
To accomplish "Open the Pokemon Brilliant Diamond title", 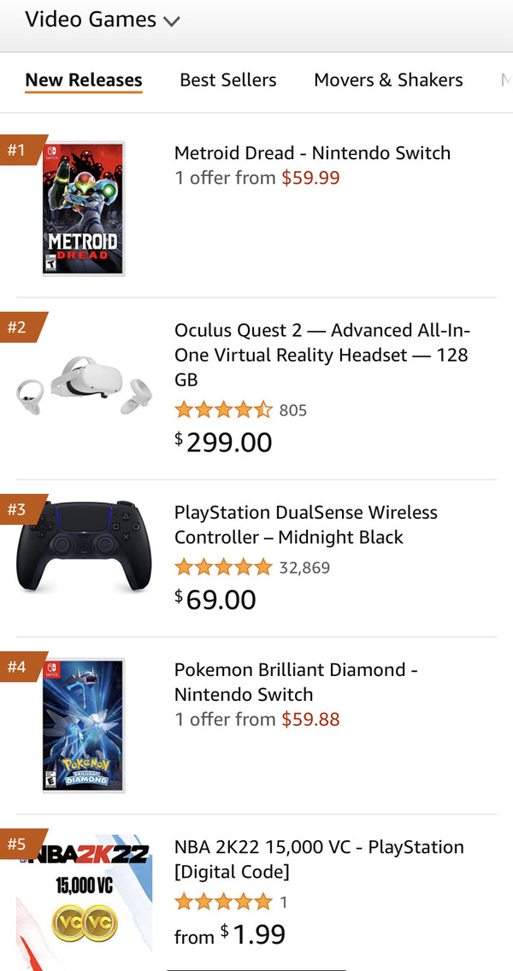I will pos(296,682).
